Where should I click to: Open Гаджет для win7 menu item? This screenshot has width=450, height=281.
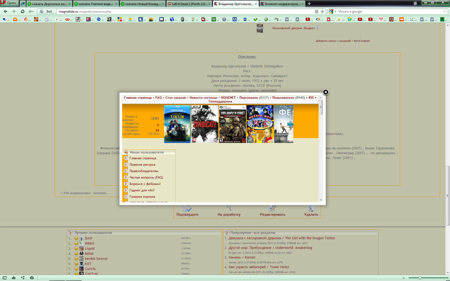tap(142, 190)
